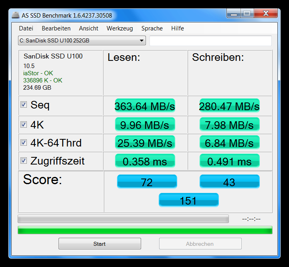This screenshot has height=267, width=289.
Task: Click the AS SSD Benchmark title bar icon
Action: tap(15, 16)
